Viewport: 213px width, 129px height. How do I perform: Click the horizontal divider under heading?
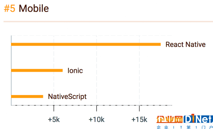[x=108, y=22]
